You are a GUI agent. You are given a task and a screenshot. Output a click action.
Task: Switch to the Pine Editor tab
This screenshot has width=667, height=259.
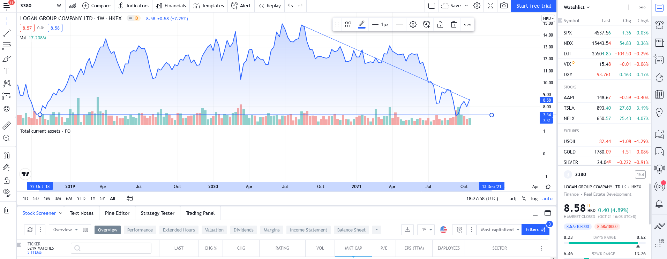click(117, 213)
